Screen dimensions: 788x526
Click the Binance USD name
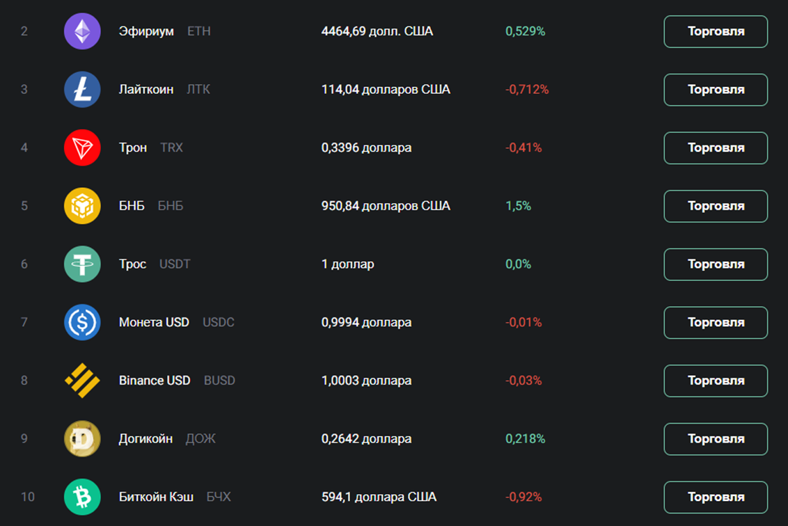pos(155,381)
